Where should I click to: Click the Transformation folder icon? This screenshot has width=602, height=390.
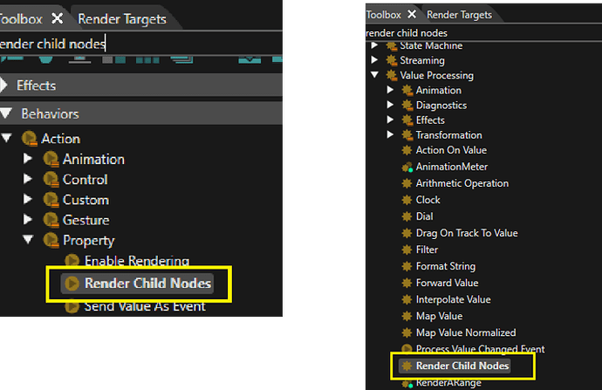407,135
